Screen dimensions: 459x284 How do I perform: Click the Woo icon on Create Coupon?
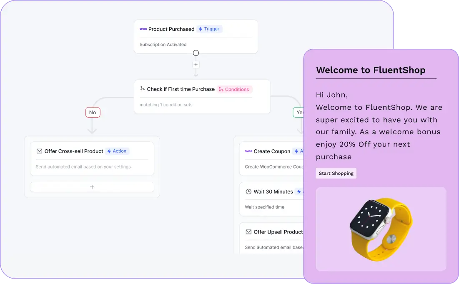click(x=248, y=151)
